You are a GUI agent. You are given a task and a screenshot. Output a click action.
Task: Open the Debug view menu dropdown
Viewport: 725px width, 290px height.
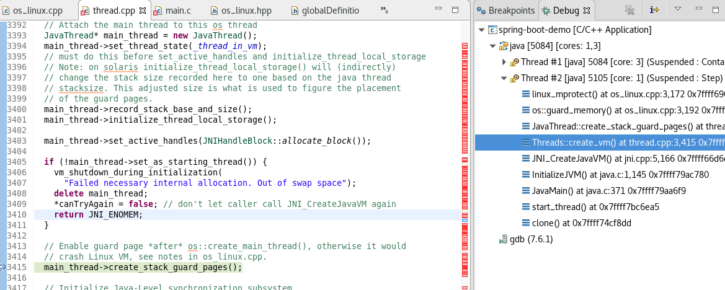click(x=678, y=9)
